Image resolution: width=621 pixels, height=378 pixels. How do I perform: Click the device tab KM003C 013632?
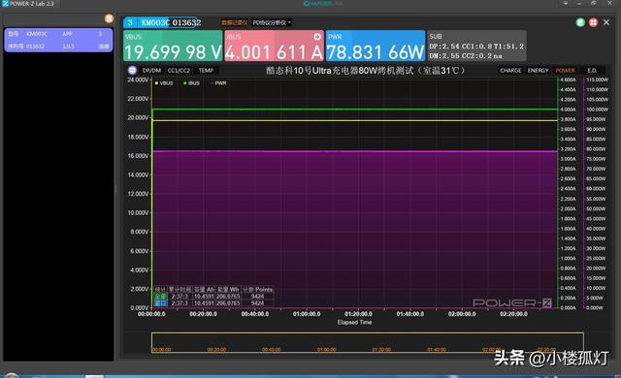pos(162,22)
